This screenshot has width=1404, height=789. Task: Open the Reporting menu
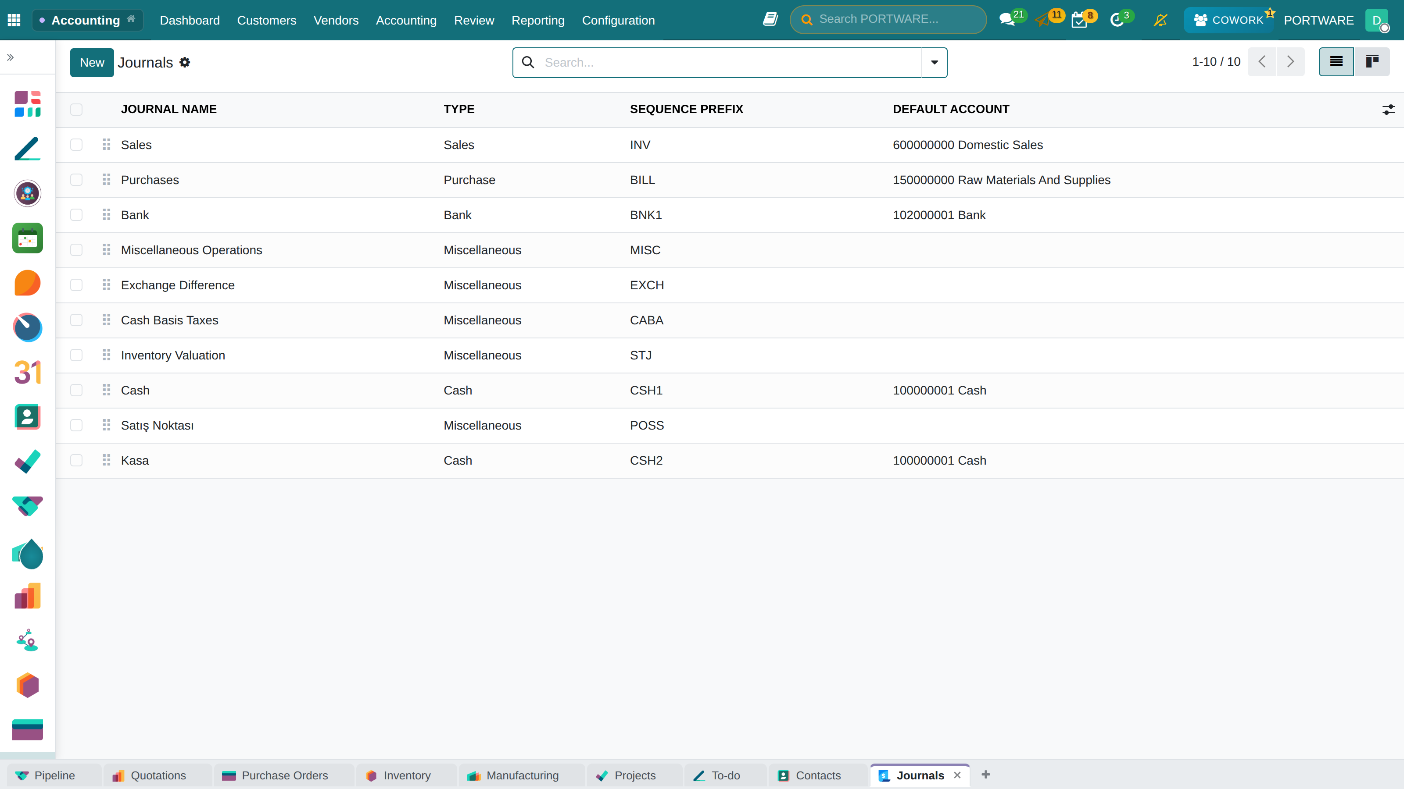pyautogui.click(x=538, y=20)
